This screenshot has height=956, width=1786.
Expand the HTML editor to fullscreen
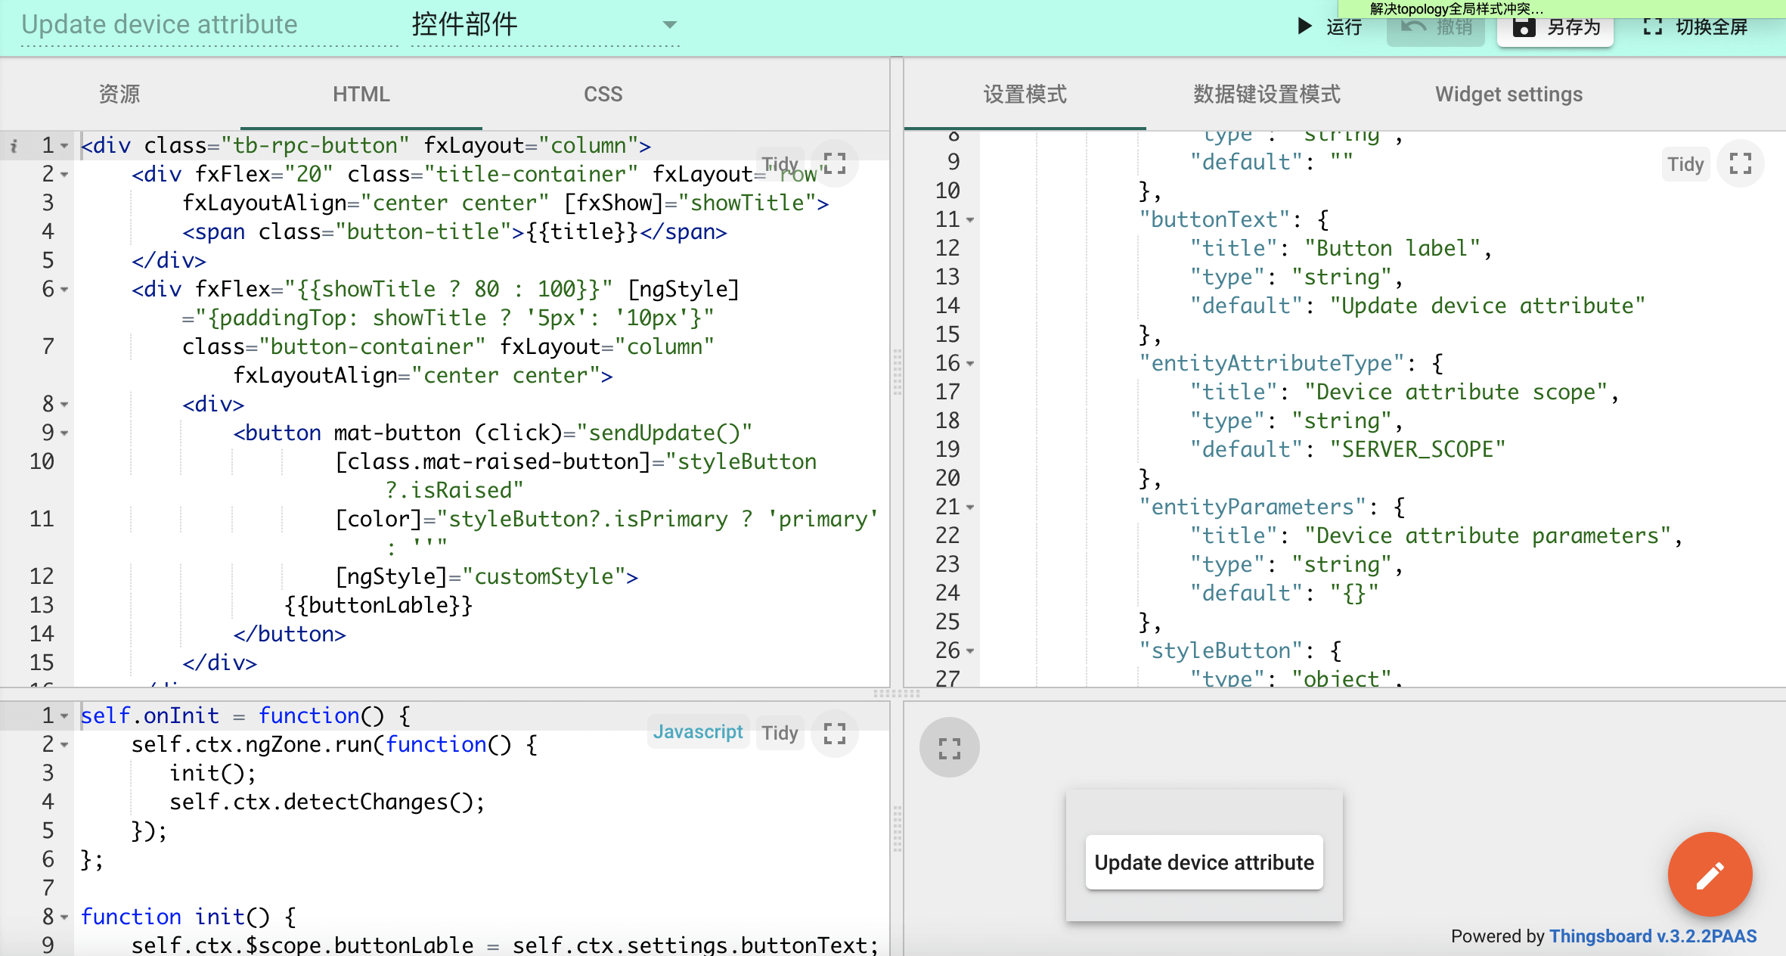pos(834,163)
